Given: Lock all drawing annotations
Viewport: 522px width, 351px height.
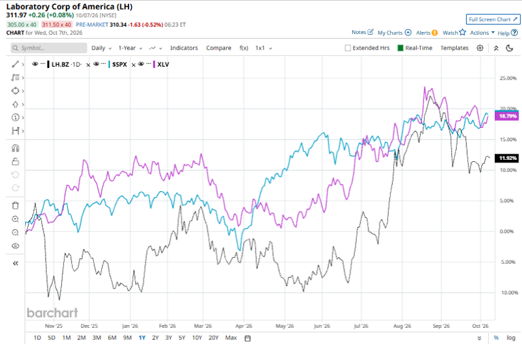Looking at the screenshot, I should point(16,161).
